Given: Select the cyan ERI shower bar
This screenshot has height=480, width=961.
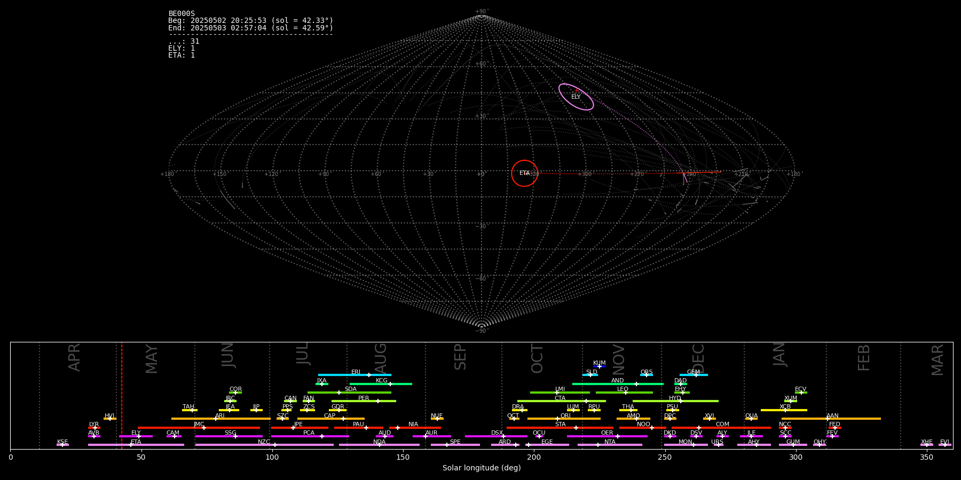Looking at the screenshot, I should tap(342, 375).
